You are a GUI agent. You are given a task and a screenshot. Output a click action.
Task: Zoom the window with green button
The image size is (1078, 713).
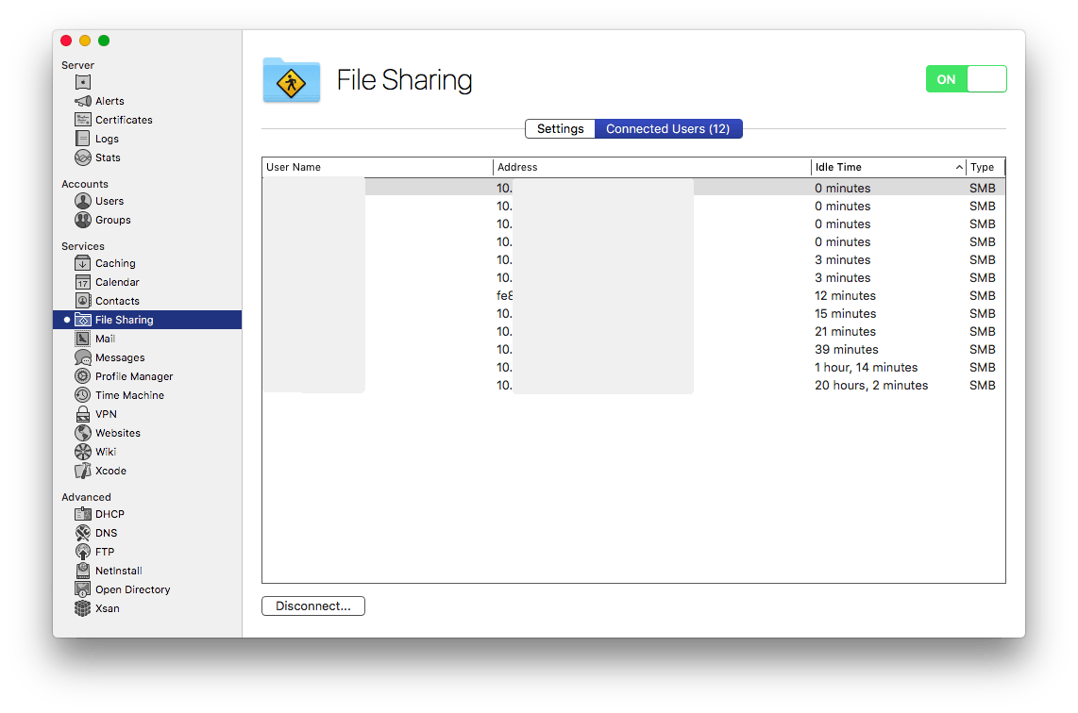(104, 41)
